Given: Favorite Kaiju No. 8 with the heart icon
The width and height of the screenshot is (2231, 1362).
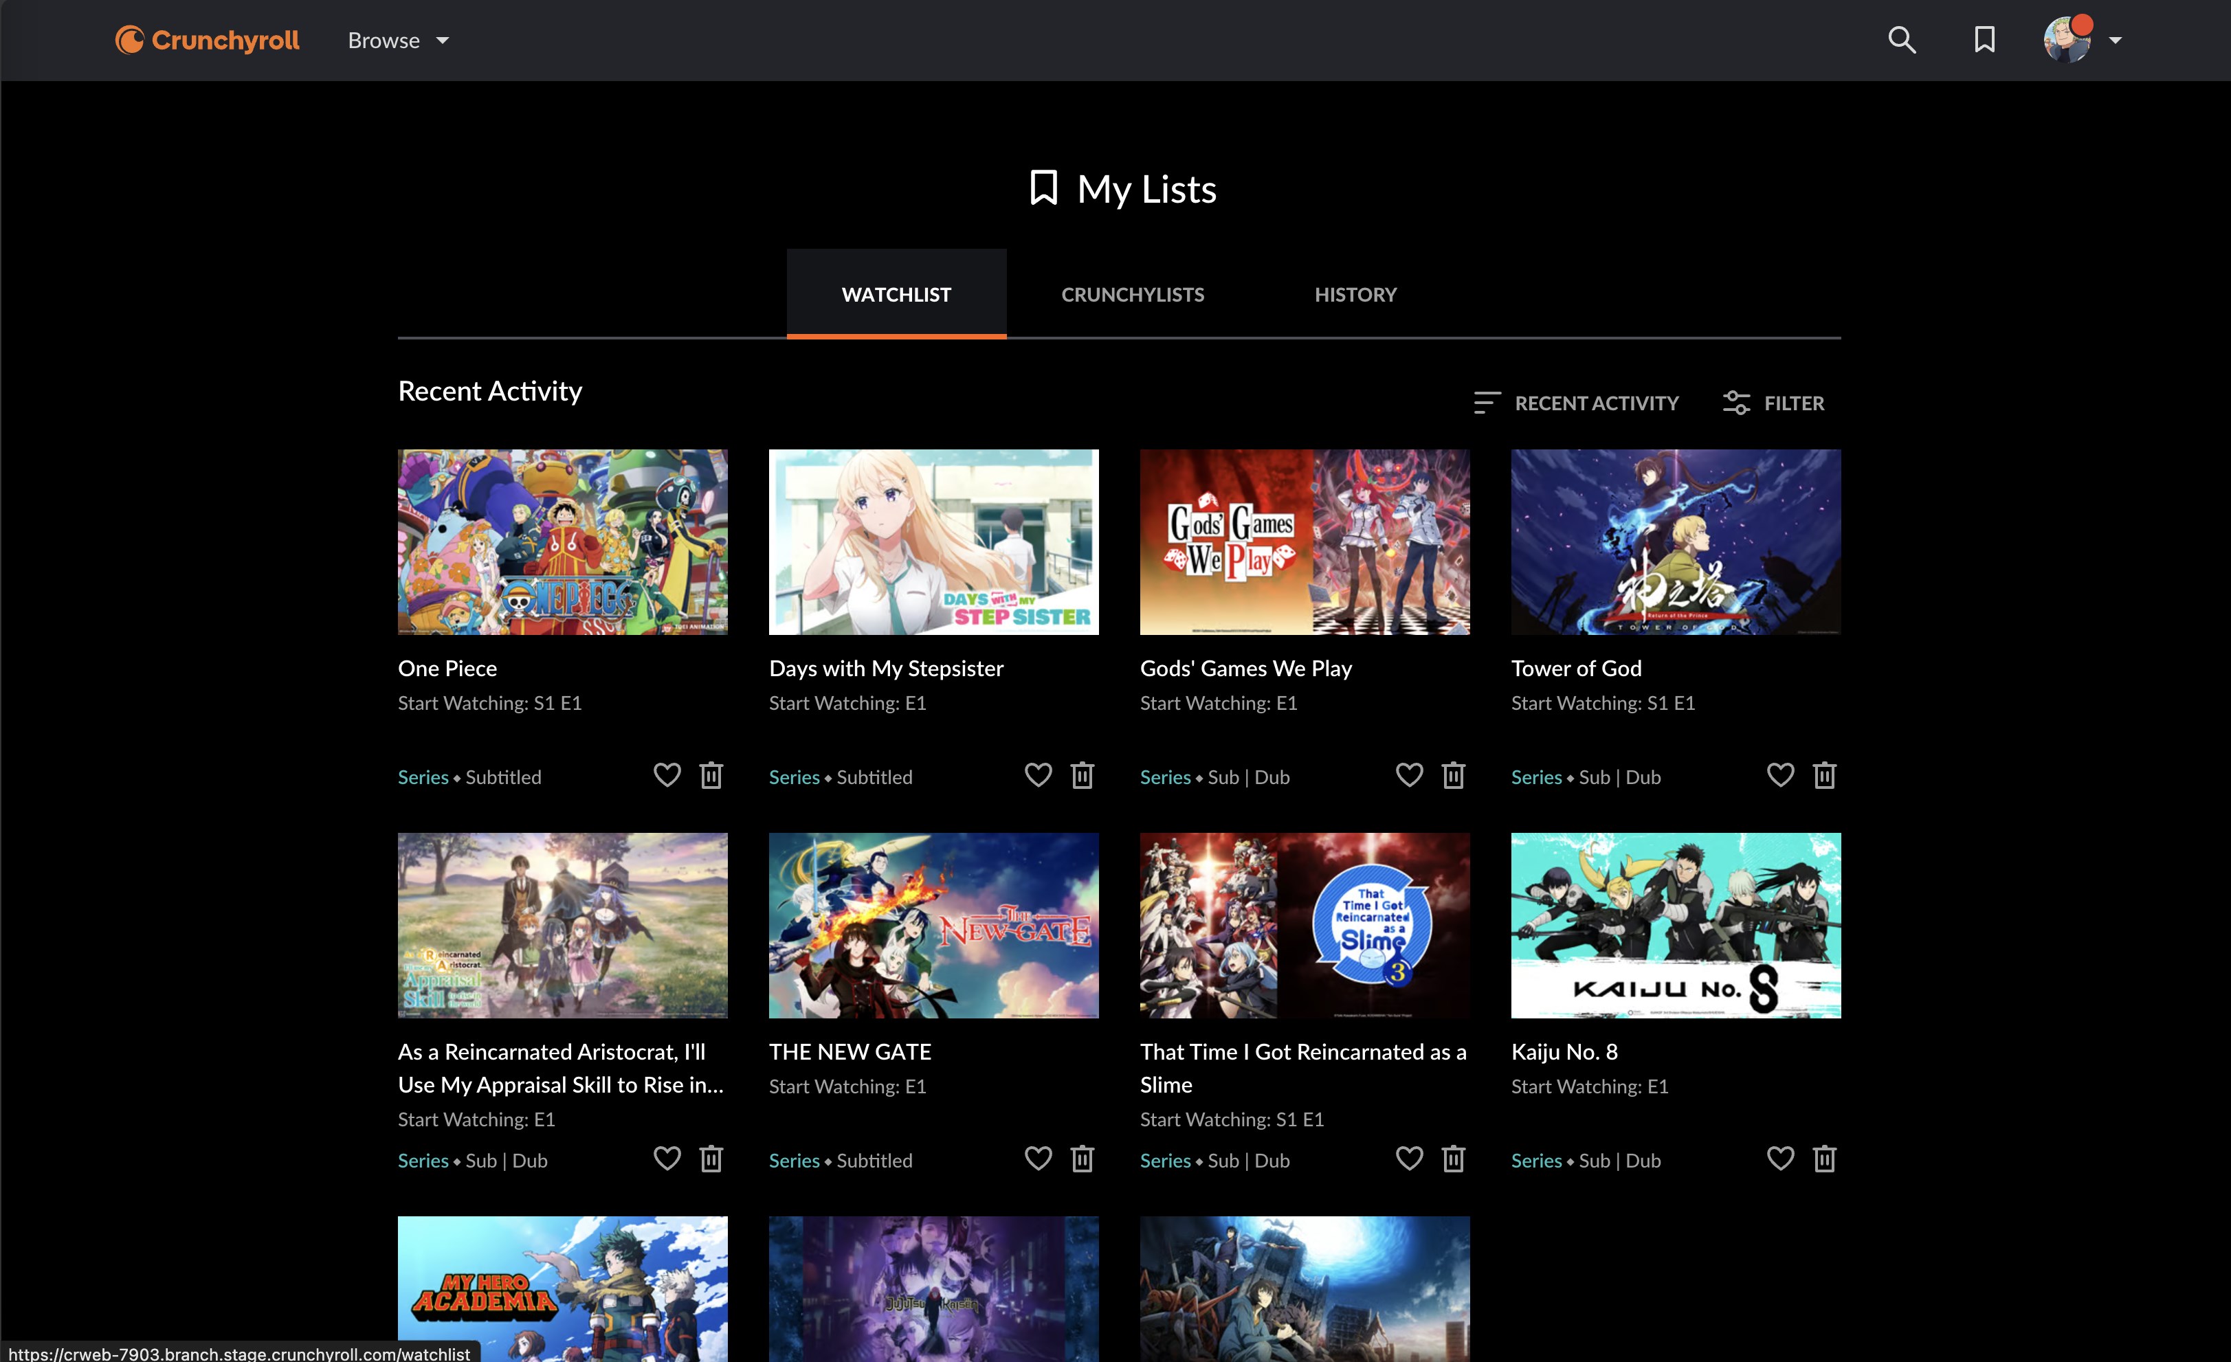Looking at the screenshot, I should point(1780,1159).
